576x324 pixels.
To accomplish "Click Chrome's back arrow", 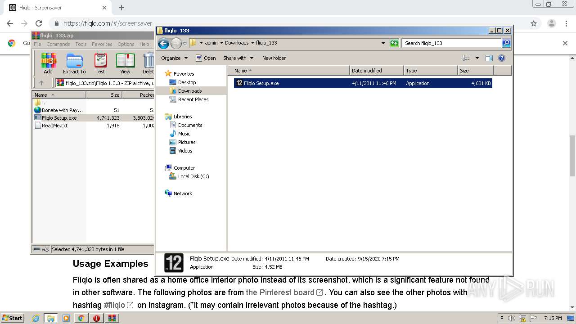I will click(x=10, y=23).
